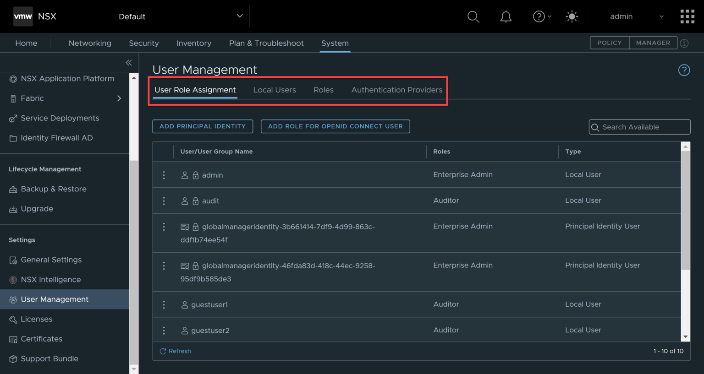Open global search with the magnifier icon
The height and width of the screenshot is (374, 704).
[473, 16]
